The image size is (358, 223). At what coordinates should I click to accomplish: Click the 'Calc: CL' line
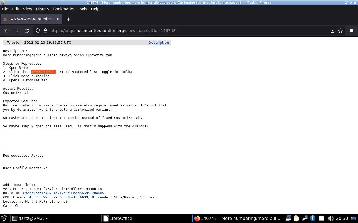click(x=11, y=206)
